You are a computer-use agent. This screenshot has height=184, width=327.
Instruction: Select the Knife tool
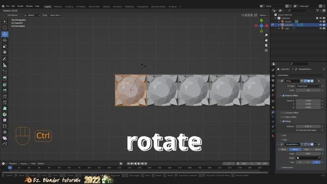coord(5,102)
